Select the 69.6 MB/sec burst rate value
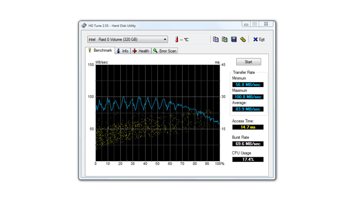The image size is (340, 203). coord(248,144)
